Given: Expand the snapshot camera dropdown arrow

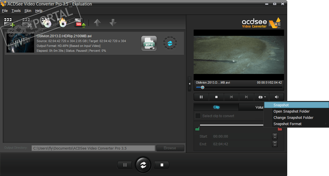Looking at the screenshot, I should pos(265,97).
